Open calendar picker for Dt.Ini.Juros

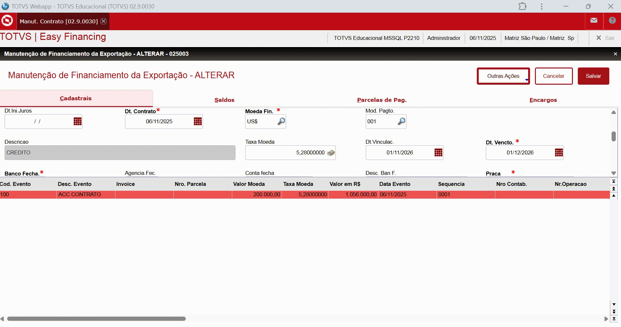[78, 121]
